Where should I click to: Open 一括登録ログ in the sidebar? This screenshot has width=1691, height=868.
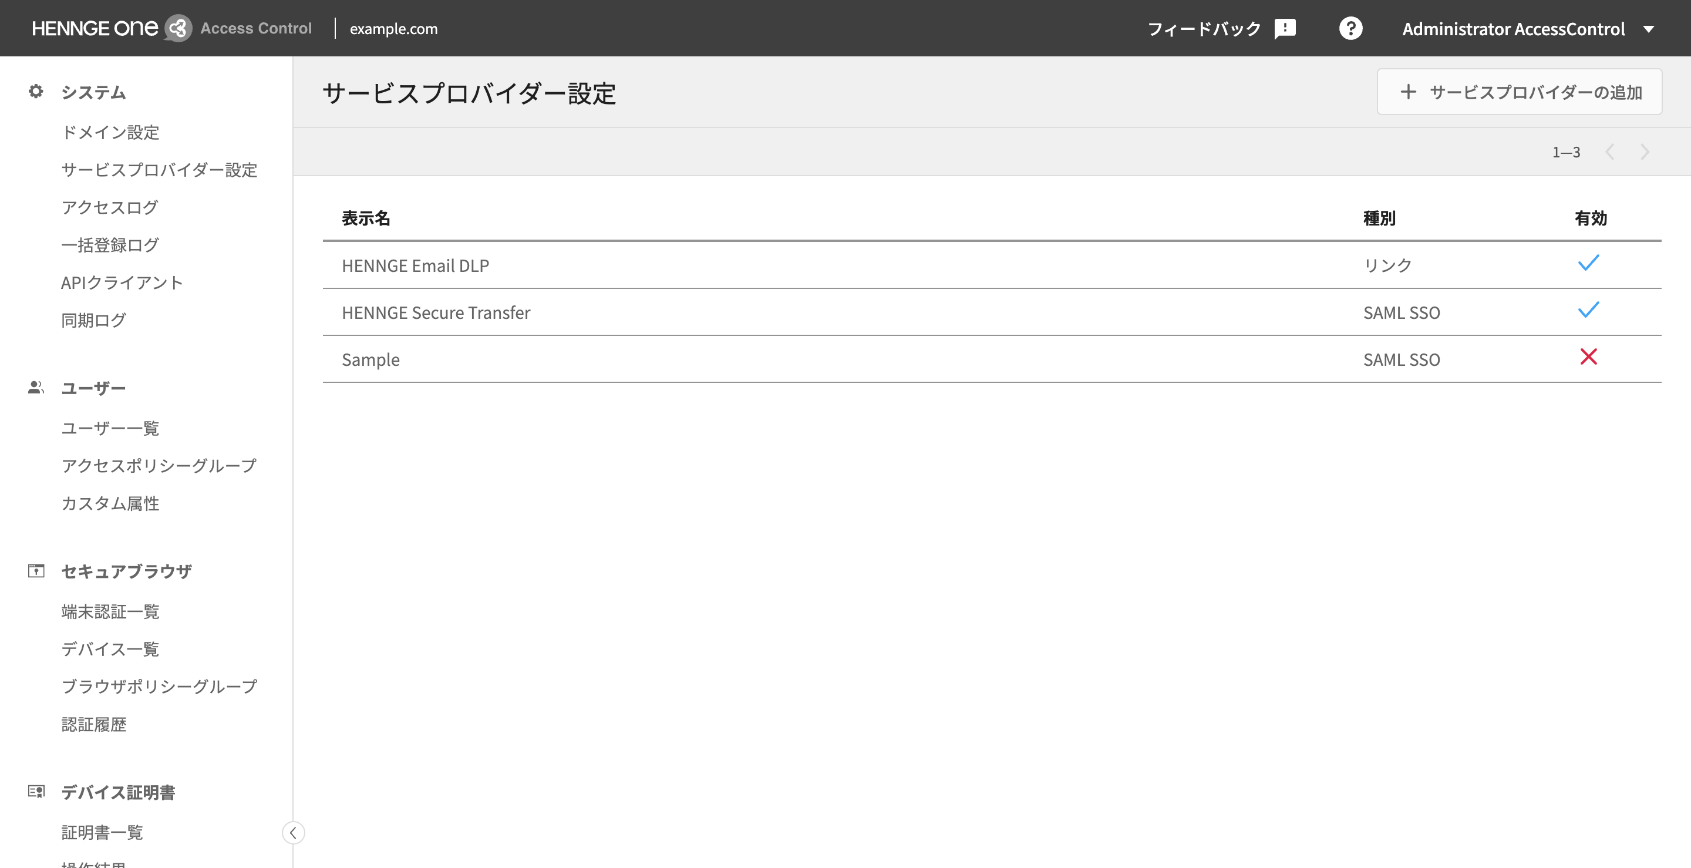(110, 244)
